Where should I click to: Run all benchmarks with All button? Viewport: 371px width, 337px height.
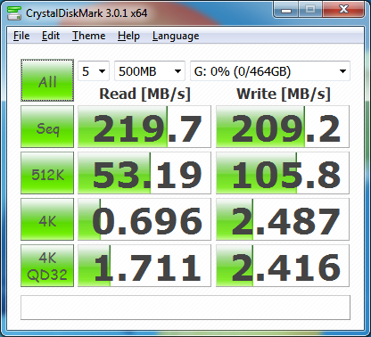coord(47,80)
